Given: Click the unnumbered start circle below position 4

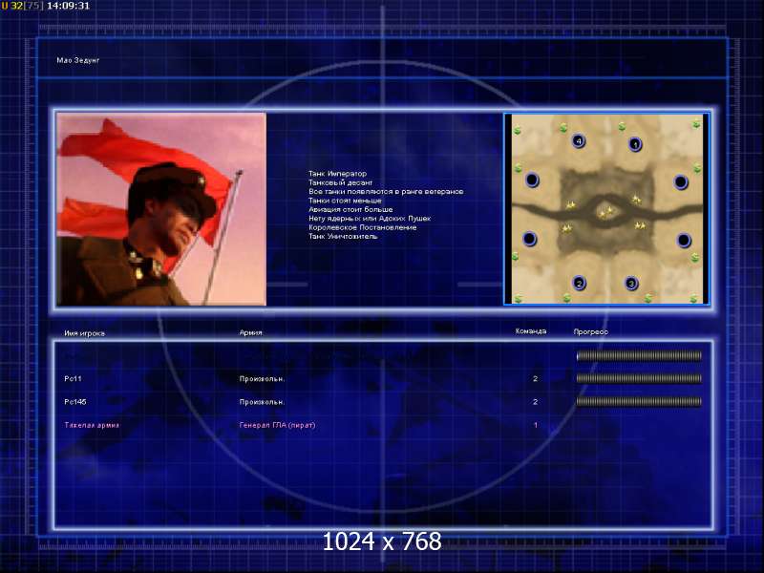Looking at the screenshot, I should 532,180.
